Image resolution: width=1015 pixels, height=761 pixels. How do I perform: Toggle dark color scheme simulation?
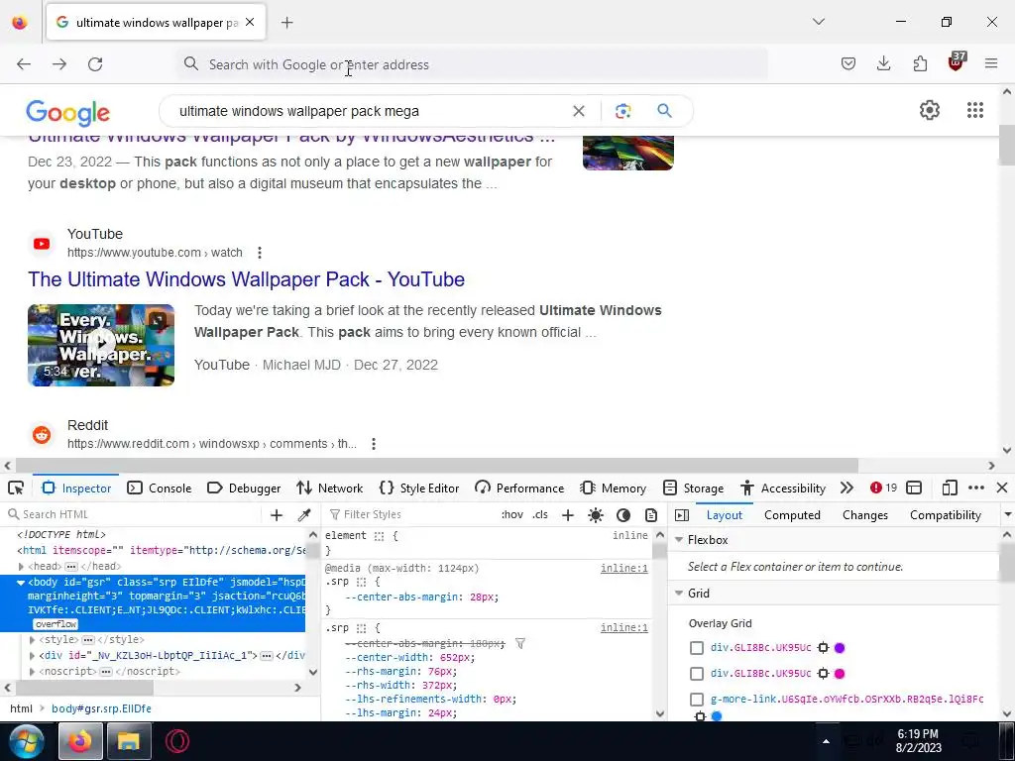coord(623,515)
